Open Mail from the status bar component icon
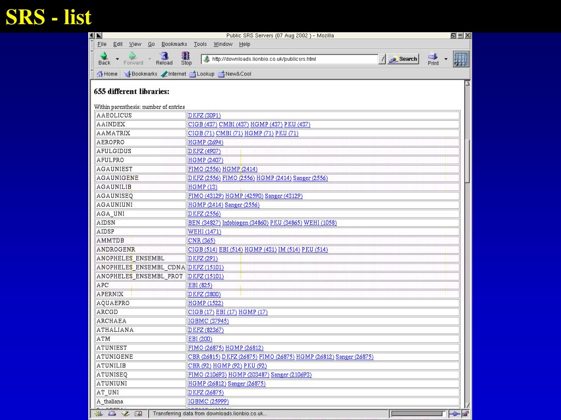561x420 pixels. [x=112, y=413]
